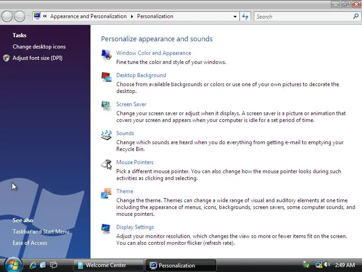
Task: Click the Control Panel icon in address bar
Action: pyautogui.click(x=37, y=16)
